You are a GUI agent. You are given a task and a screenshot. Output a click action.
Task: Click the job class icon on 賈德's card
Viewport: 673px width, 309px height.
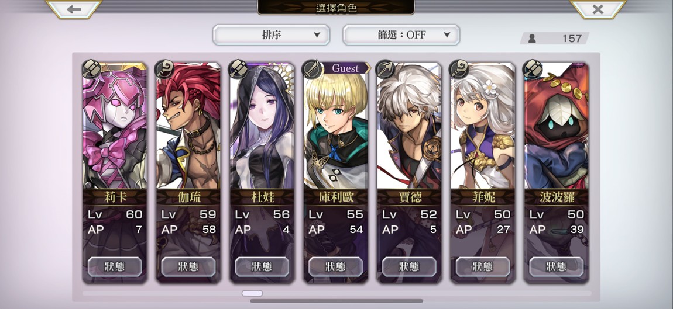[386, 68]
